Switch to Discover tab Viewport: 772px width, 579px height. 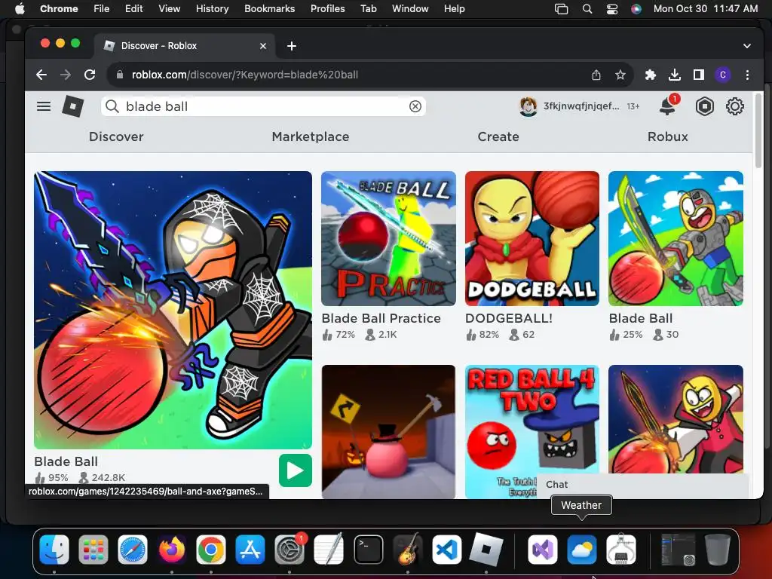pos(116,137)
